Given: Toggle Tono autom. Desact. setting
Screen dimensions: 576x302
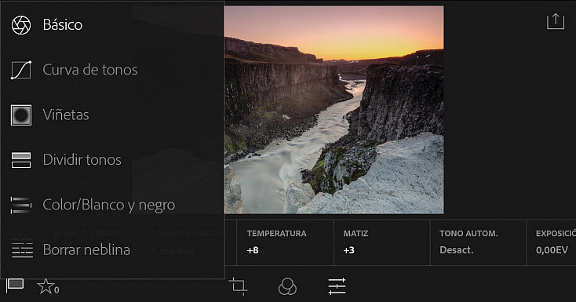Looking at the screenshot, I should point(478,242).
